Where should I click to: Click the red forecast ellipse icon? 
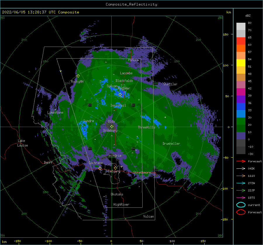pos(241,212)
